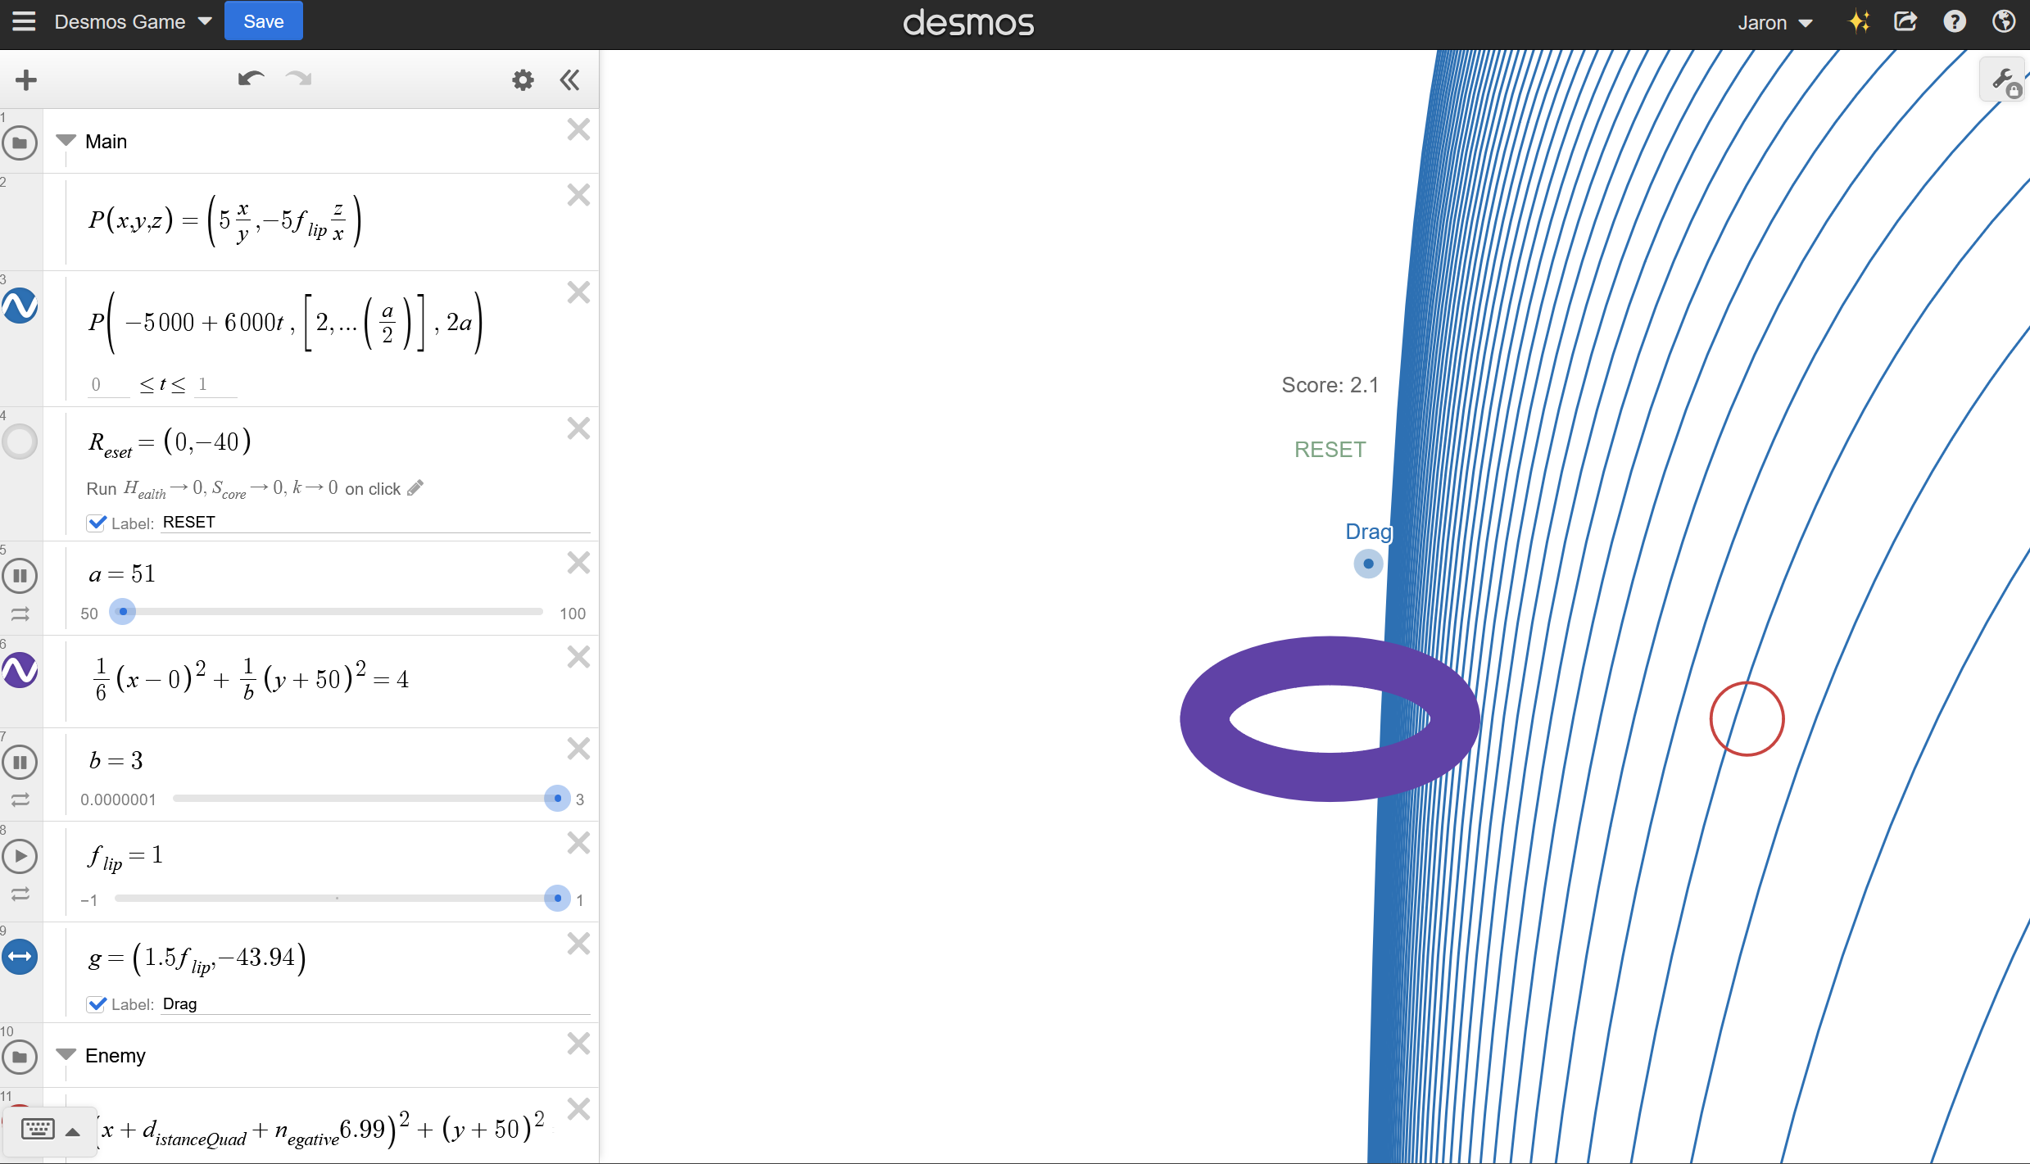Uncheck the Drag label checkbox
2030x1164 pixels.
(x=97, y=1004)
